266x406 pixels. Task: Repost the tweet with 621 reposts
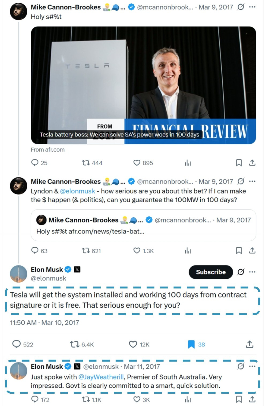pyautogui.click(x=86, y=251)
